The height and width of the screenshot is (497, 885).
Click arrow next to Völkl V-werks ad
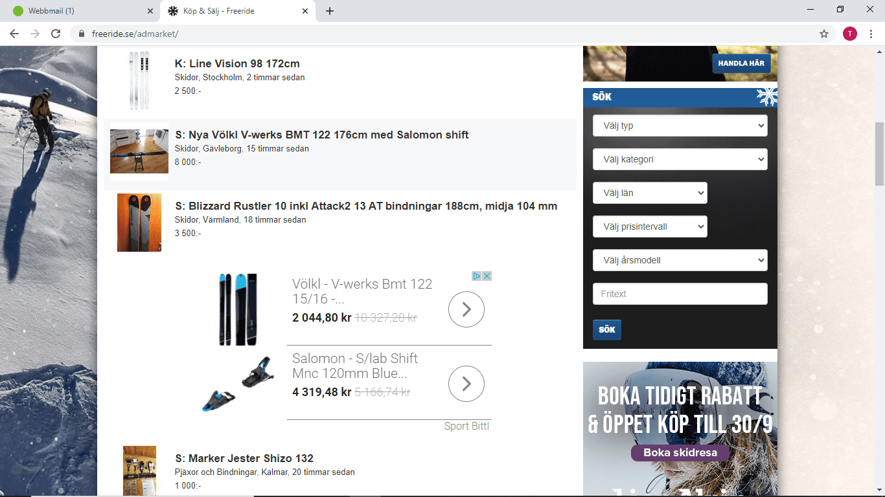466,309
